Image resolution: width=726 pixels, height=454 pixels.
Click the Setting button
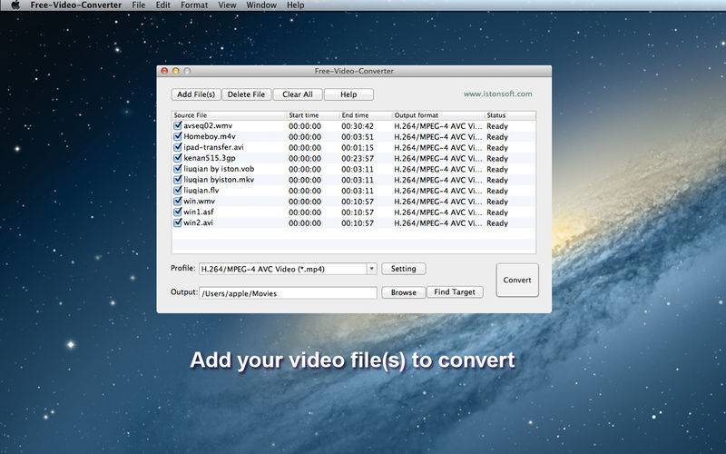403,269
